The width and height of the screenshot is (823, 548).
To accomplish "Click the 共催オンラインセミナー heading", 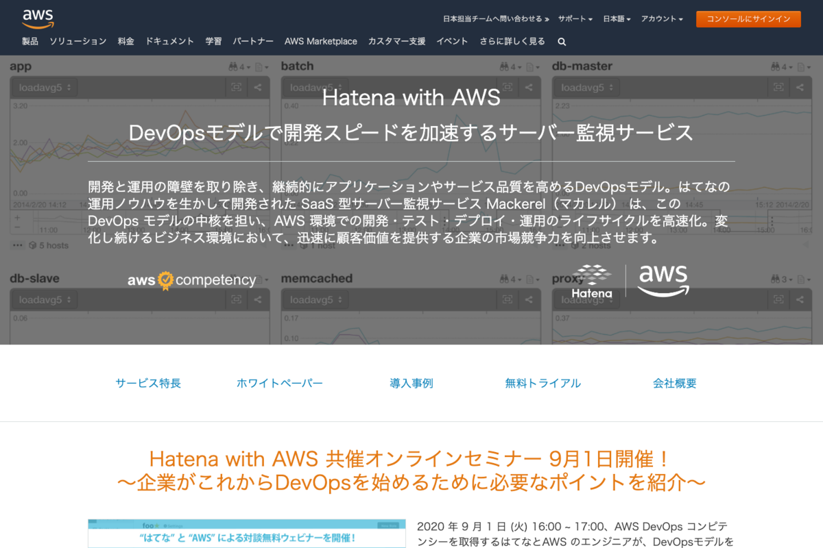I will (x=411, y=469).
